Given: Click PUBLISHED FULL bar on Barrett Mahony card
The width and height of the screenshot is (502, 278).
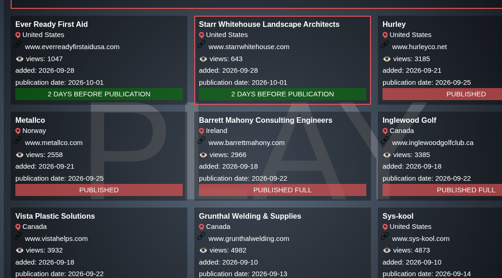Looking at the screenshot, I should [283, 190].
